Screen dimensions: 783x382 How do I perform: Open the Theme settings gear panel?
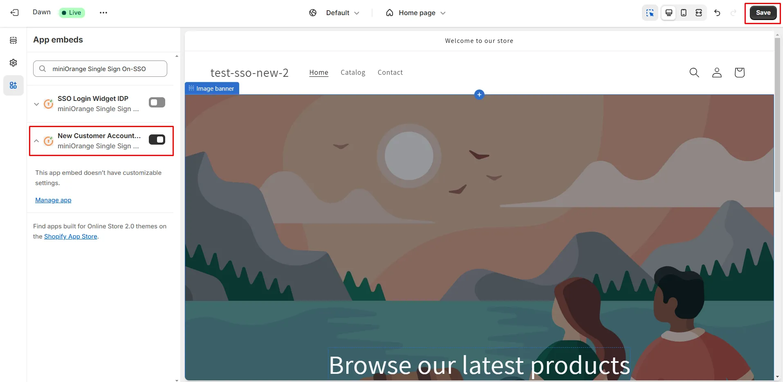pos(13,63)
